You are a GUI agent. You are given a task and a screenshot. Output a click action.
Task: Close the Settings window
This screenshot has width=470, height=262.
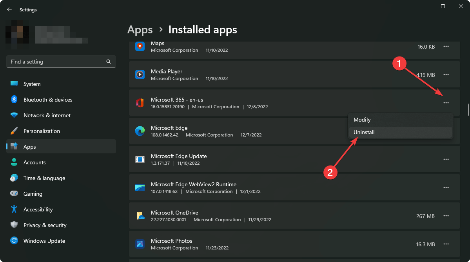[461, 6]
